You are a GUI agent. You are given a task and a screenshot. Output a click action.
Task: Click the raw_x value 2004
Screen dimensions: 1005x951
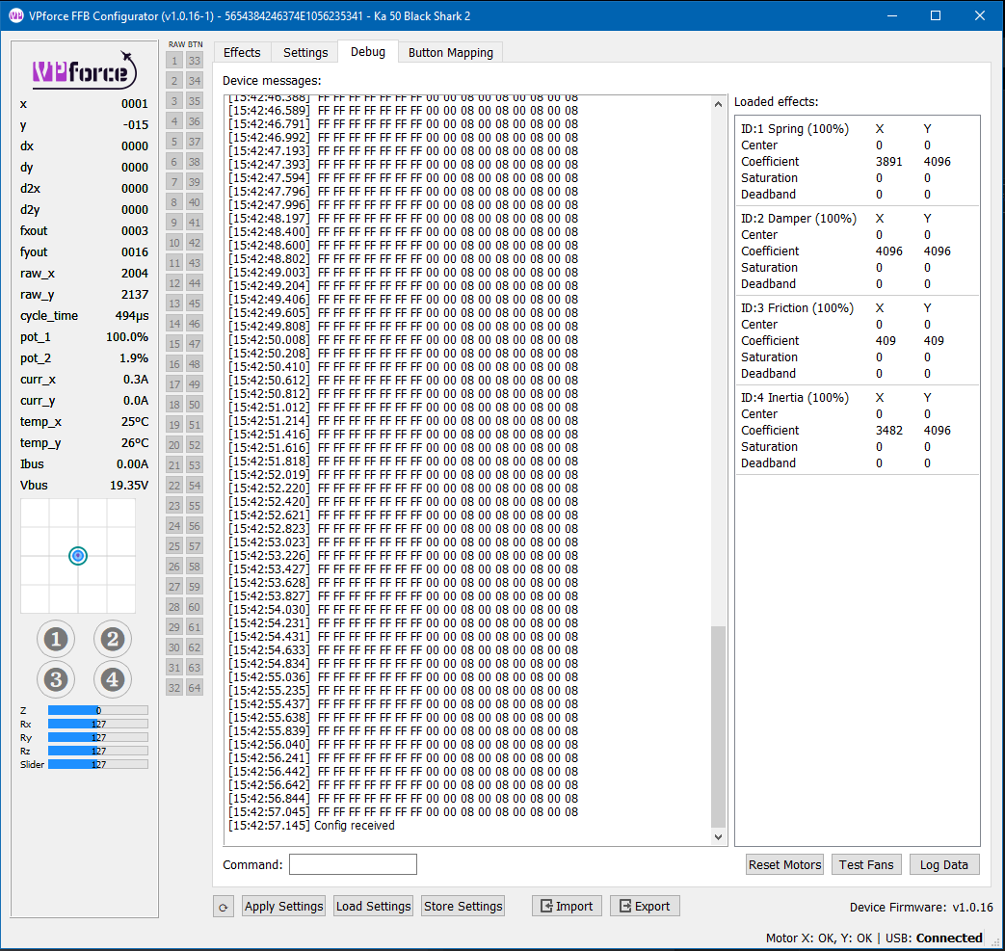(135, 274)
